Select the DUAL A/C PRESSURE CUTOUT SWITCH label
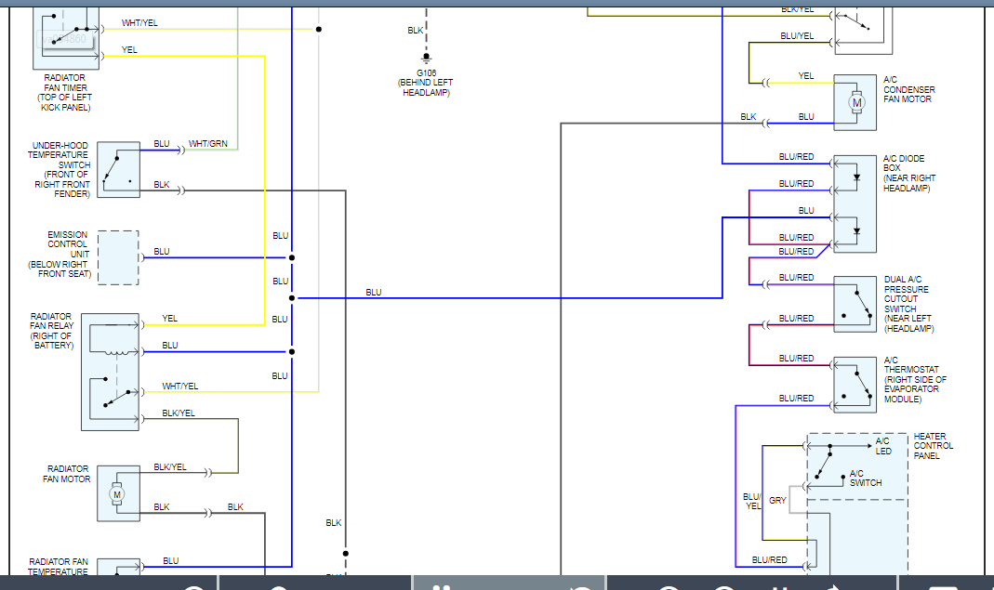 [908, 304]
